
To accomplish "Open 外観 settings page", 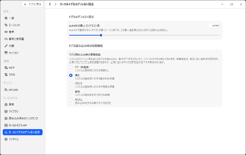I will [x=22, y=46].
